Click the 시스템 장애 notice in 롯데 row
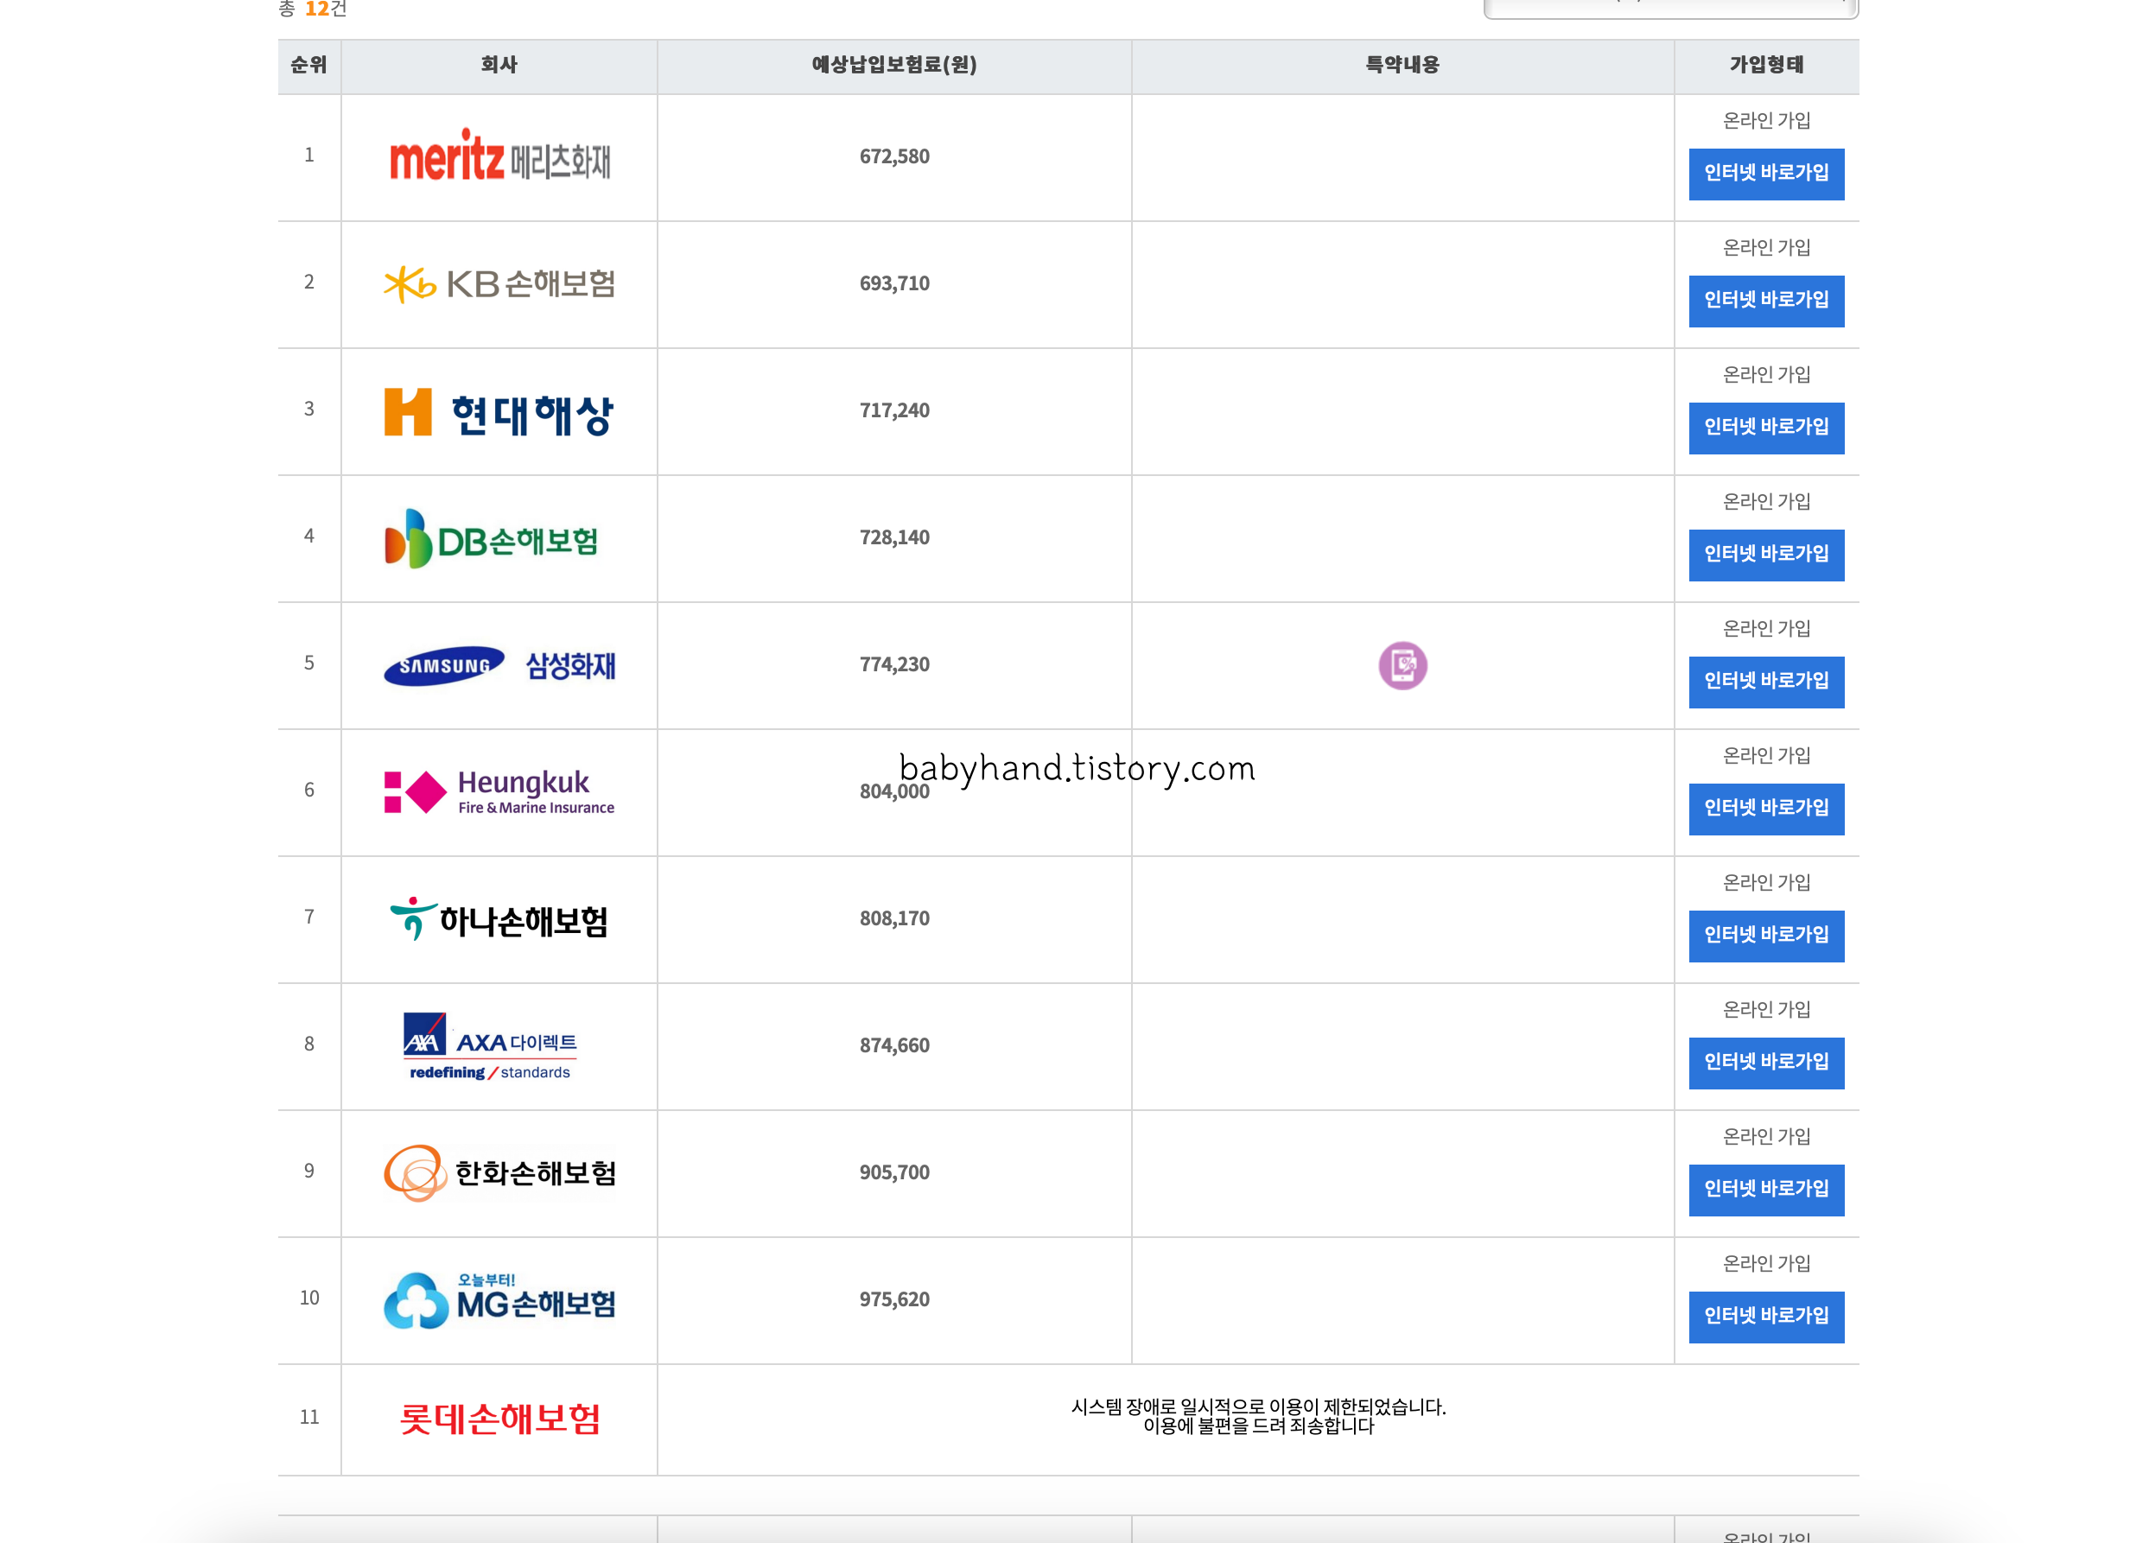This screenshot has width=2155, height=1543. 1258,1417
